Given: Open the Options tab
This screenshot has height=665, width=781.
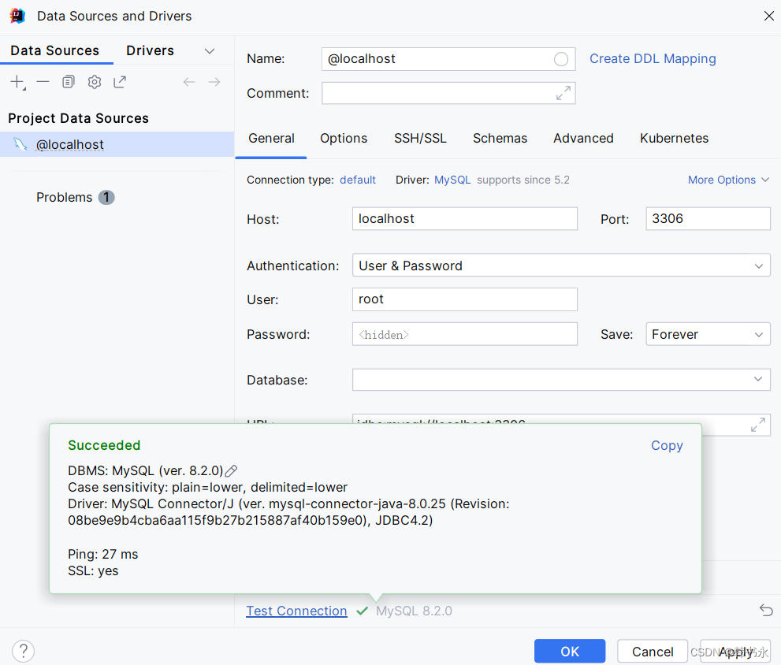Looking at the screenshot, I should pos(344,139).
